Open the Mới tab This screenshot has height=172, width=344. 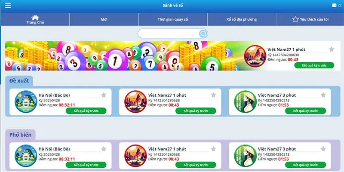pyautogui.click(x=104, y=19)
